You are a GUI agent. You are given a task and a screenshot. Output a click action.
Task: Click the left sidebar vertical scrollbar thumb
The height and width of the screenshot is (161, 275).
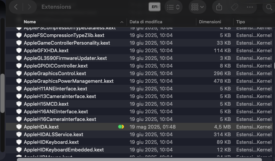pyautogui.click(x=2, y=93)
